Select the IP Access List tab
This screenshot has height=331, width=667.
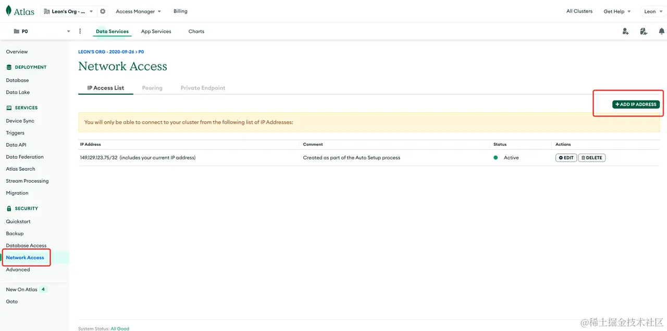[106, 88]
